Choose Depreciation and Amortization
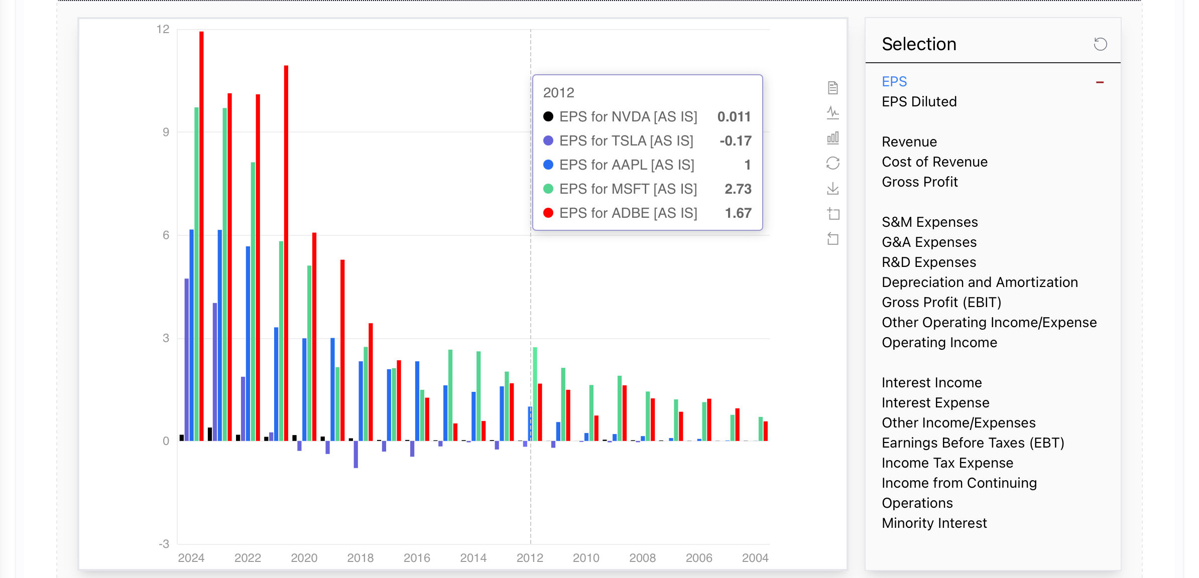The width and height of the screenshot is (1199, 578). [x=980, y=282]
